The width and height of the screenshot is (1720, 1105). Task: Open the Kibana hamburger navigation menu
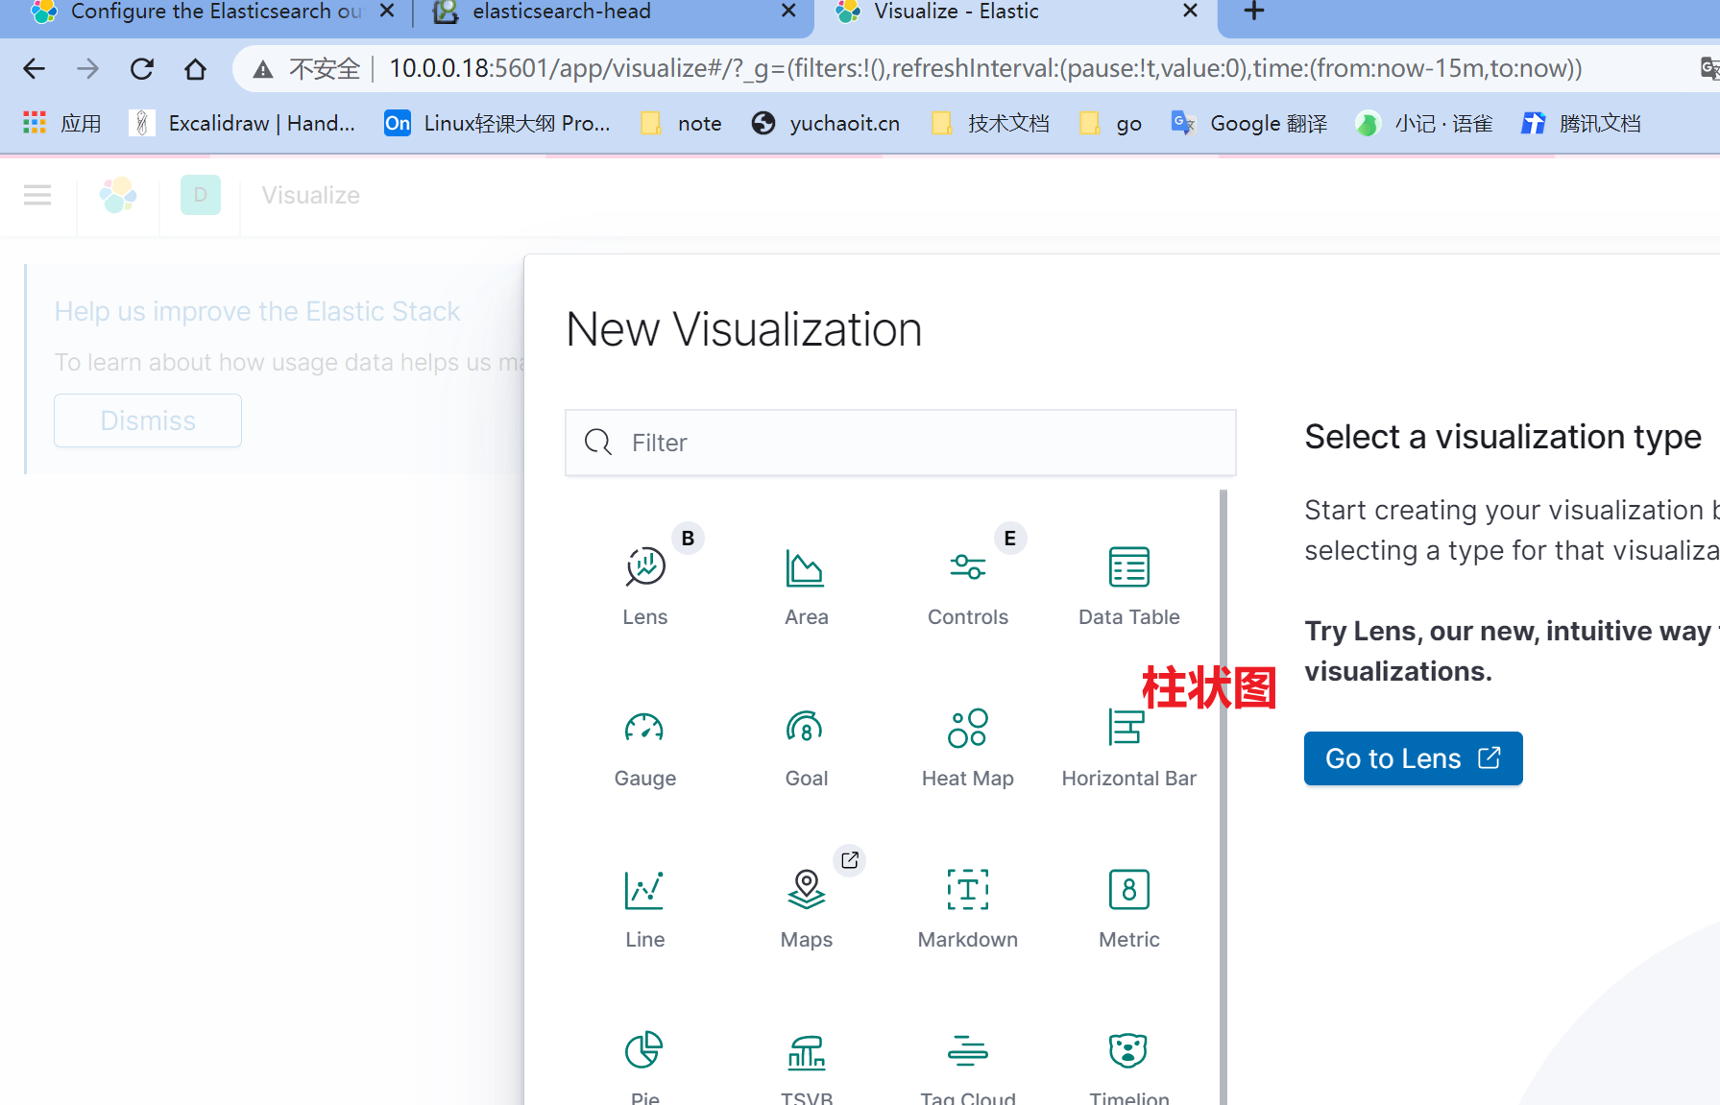pyautogui.click(x=37, y=196)
